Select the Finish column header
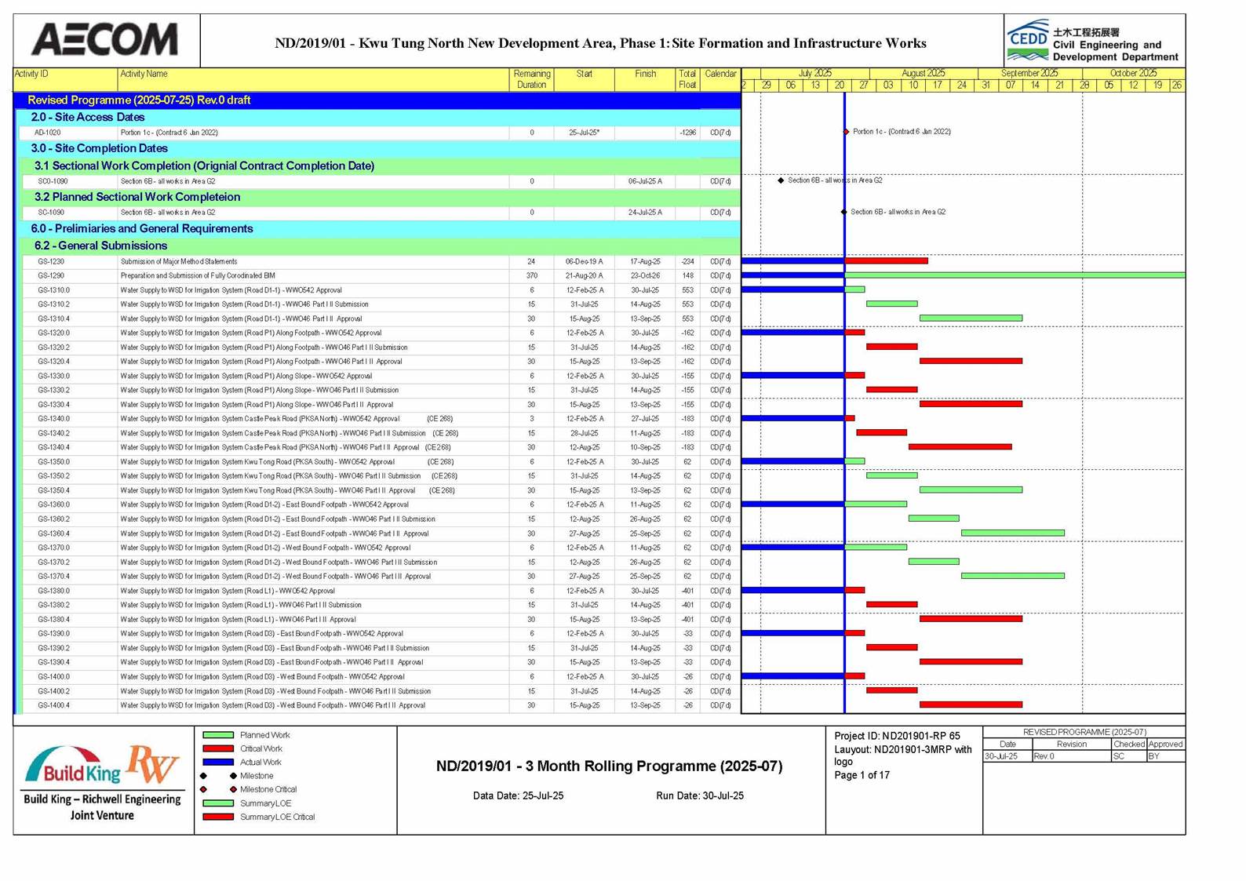 pyautogui.click(x=645, y=79)
